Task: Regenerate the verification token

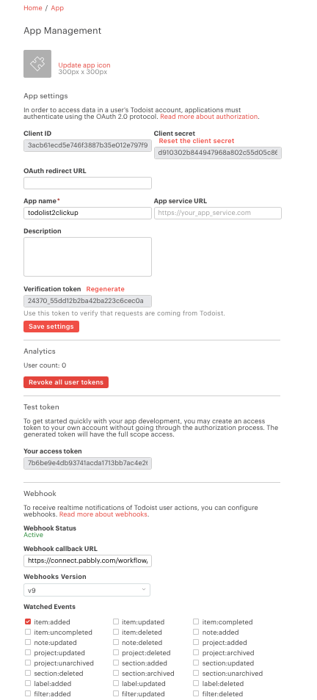Action: [x=106, y=289]
